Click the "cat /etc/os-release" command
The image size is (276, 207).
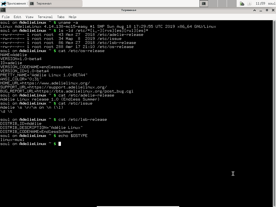tap(81, 51)
